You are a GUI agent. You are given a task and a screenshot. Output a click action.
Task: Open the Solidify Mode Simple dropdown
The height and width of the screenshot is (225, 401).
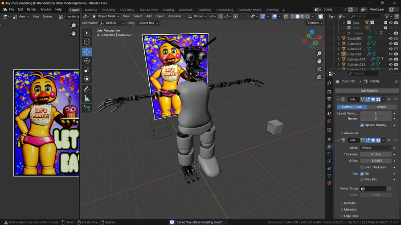tap(376, 148)
